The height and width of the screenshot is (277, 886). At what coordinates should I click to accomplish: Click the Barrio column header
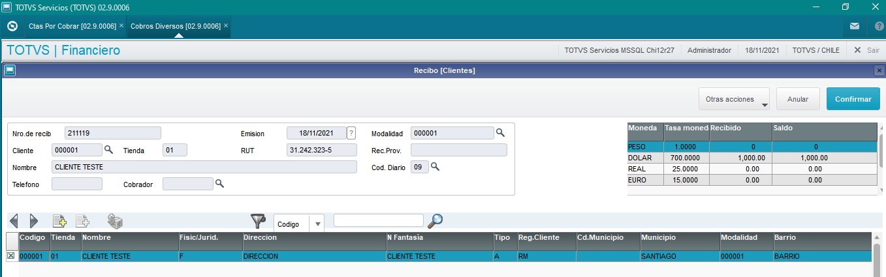click(x=822, y=241)
